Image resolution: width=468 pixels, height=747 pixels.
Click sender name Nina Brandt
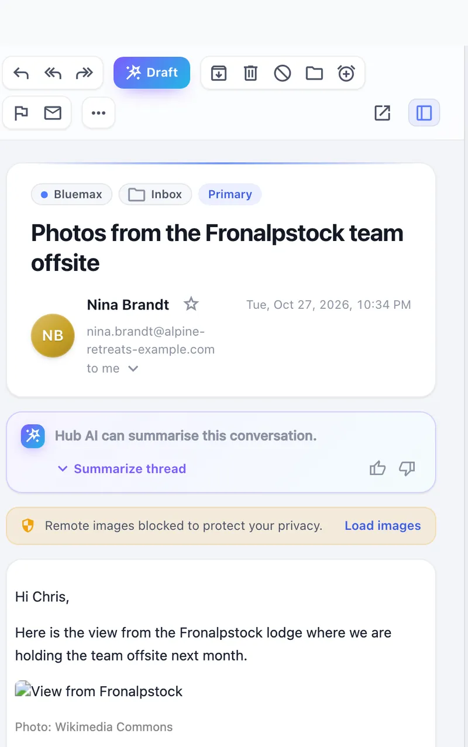click(128, 305)
